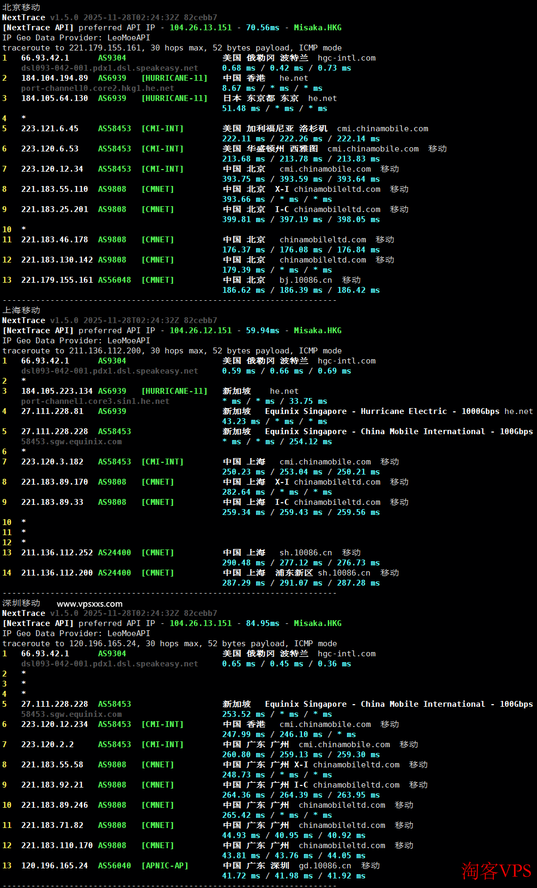The height and width of the screenshot is (888, 537).
Task: Click the [APNIC-AP] network tag
Action: point(165,866)
